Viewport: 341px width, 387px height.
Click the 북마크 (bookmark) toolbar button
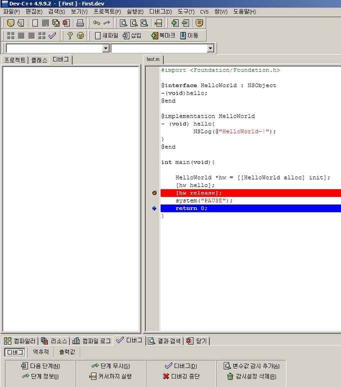coord(163,35)
